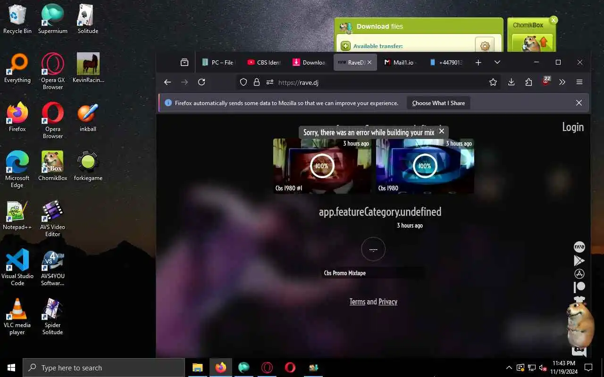Open tracking protection shield icon

pos(243,82)
